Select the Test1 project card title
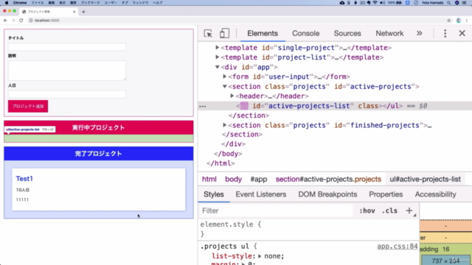 point(24,179)
